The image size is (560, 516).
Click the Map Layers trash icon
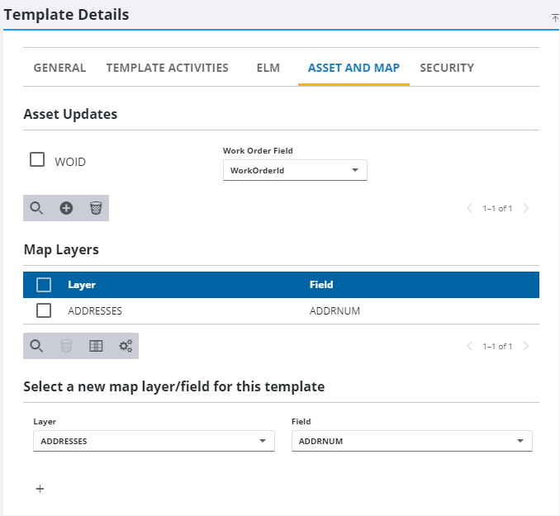[x=66, y=346]
